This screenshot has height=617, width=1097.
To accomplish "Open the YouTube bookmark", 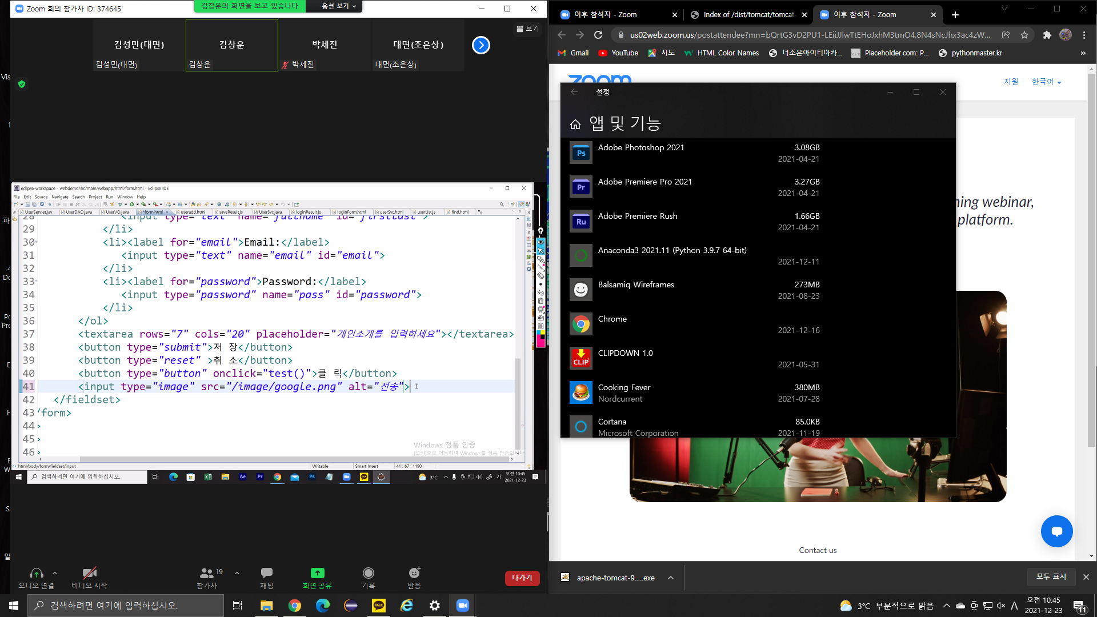I will click(x=618, y=53).
